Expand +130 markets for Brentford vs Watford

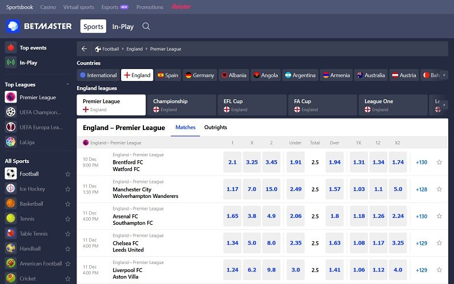point(421,162)
